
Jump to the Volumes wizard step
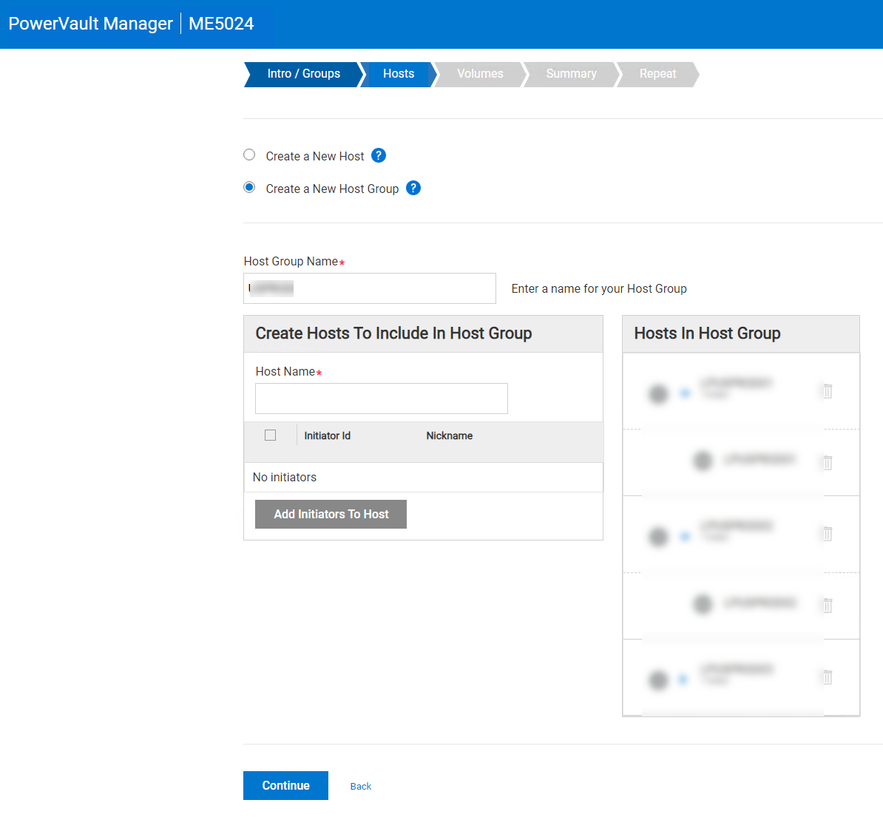click(x=480, y=74)
